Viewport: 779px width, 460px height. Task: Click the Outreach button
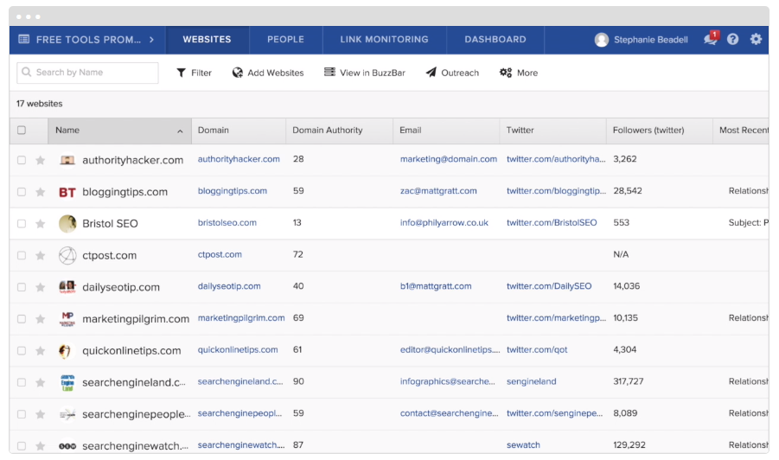point(452,73)
